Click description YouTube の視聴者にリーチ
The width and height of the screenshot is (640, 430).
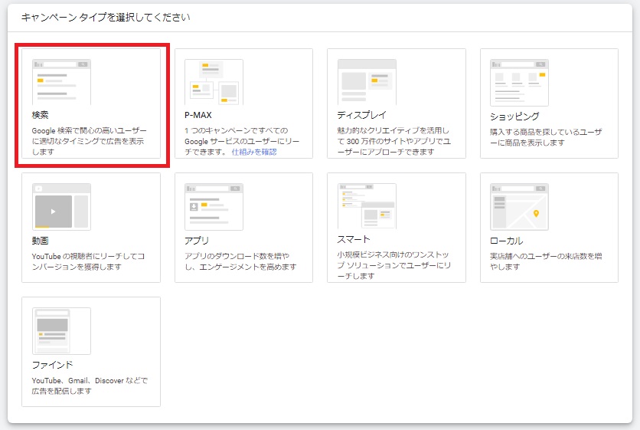(x=88, y=261)
